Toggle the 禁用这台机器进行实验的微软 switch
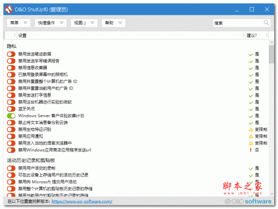 (x=11, y=102)
